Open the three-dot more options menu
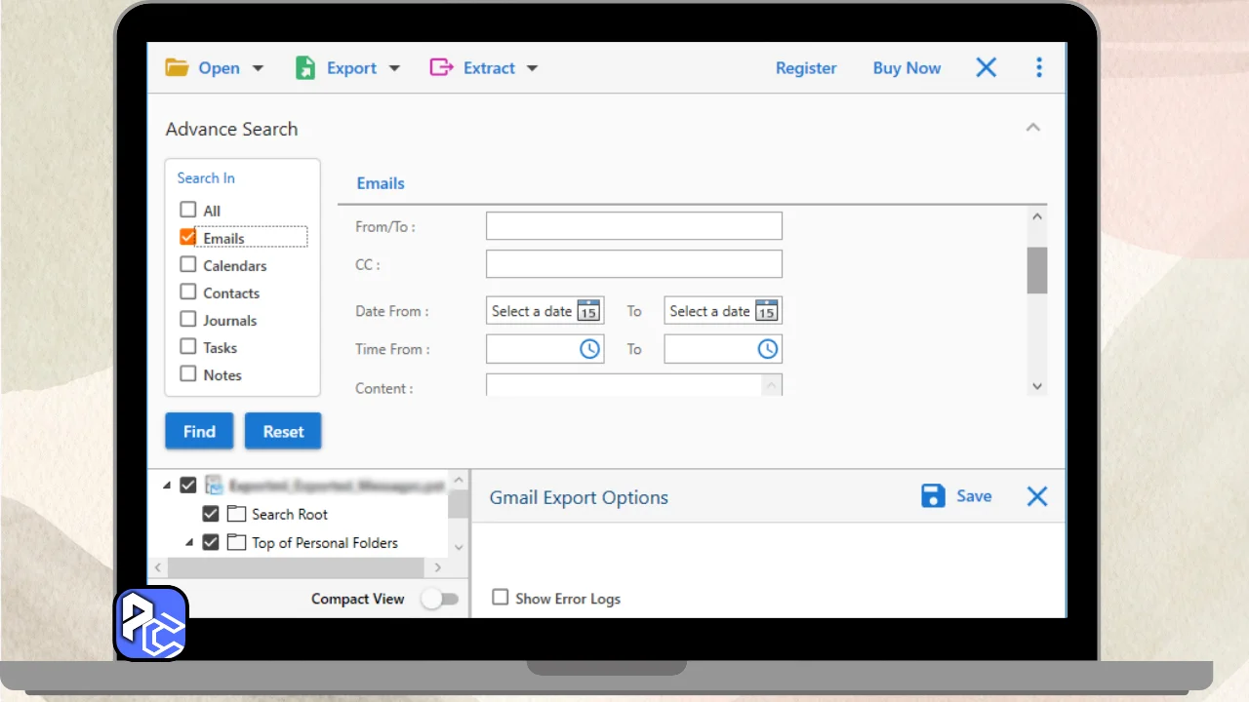 [1038, 67]
